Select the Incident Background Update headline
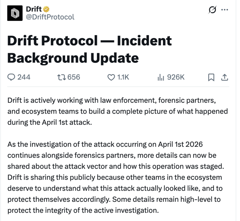 (89, 49)
